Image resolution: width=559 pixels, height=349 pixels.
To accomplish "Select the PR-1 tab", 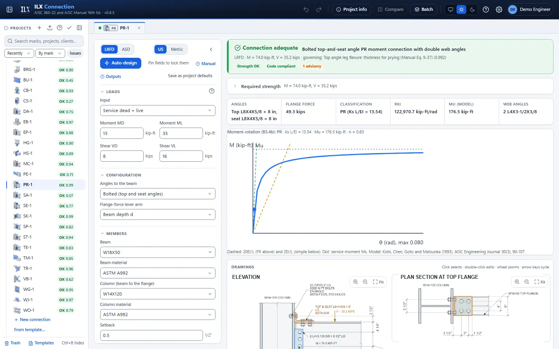I will (120, 28).
